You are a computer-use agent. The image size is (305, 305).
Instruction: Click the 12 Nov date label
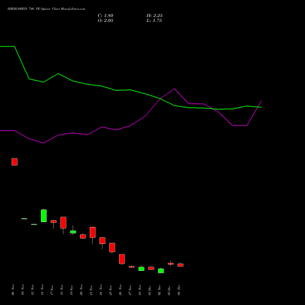coord(33,290)
